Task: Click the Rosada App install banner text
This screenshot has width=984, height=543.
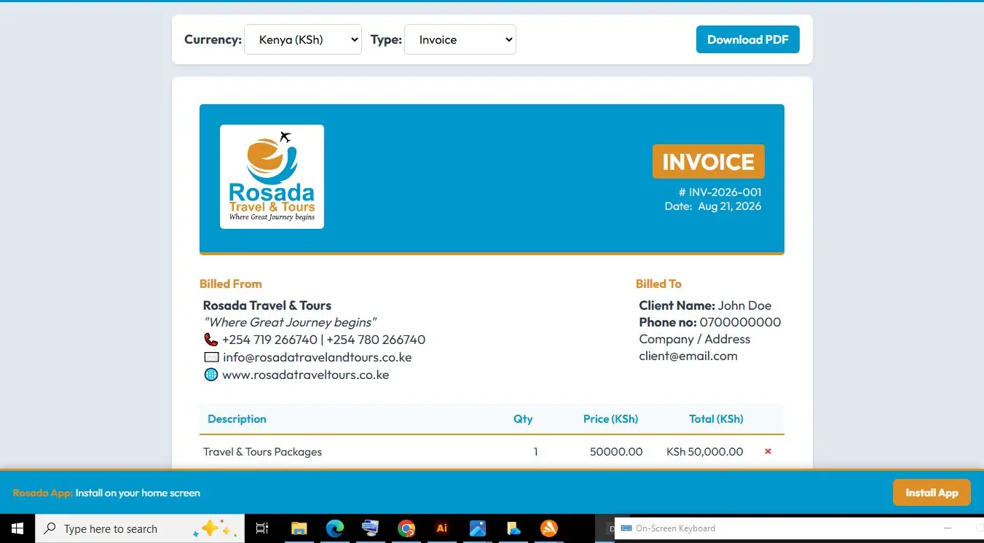Action: (106, 493)
